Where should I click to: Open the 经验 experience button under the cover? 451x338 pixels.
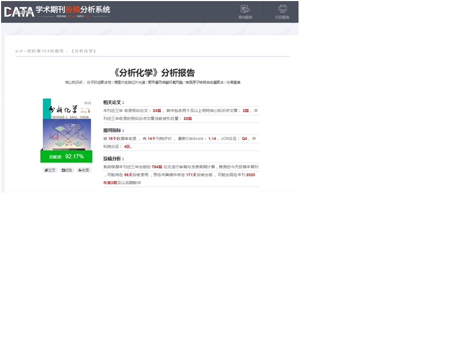pyautogui.click(x=67, y=170)
